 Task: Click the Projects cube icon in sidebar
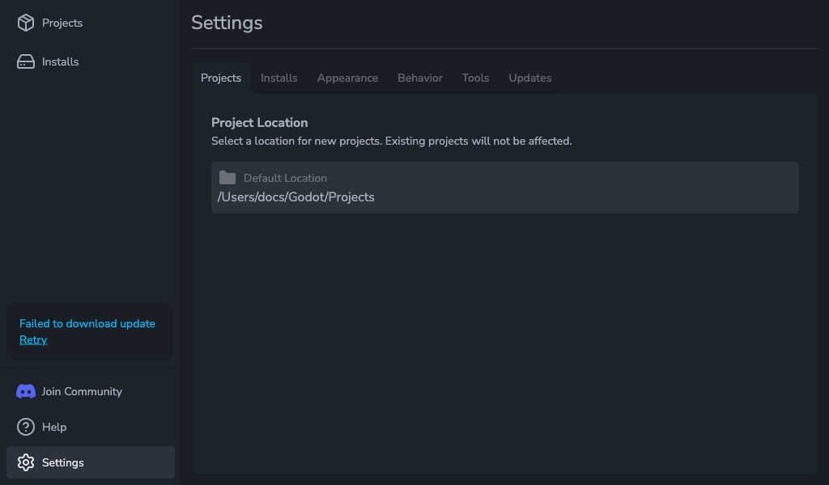[26, 23]
